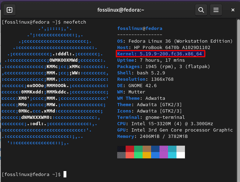Close the terminal window with the X button
Viewport: 240px width, 182px height.
tap(233, 10)
